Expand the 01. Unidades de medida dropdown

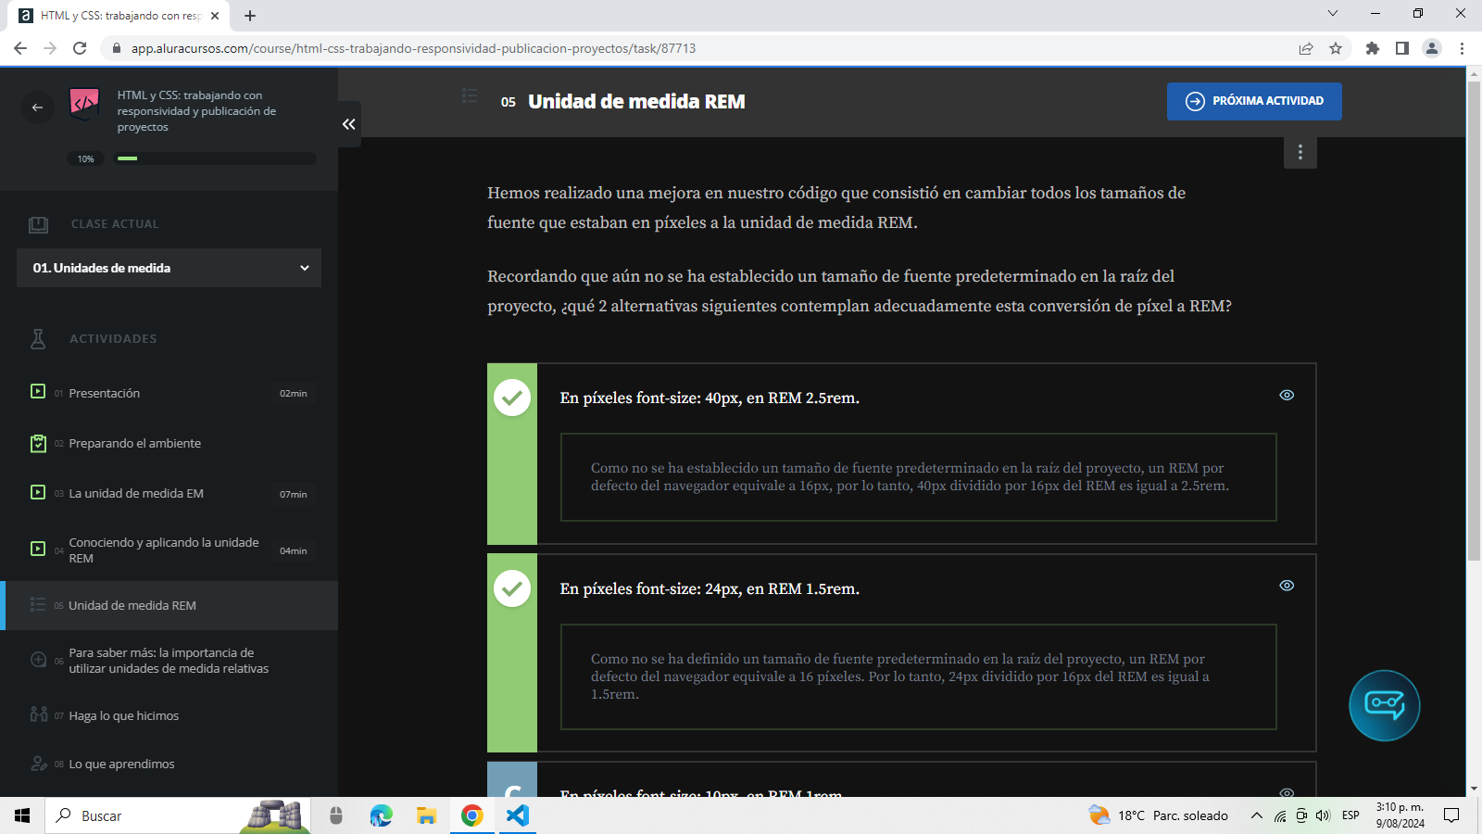pyautogui.click(x=169, y=268)
